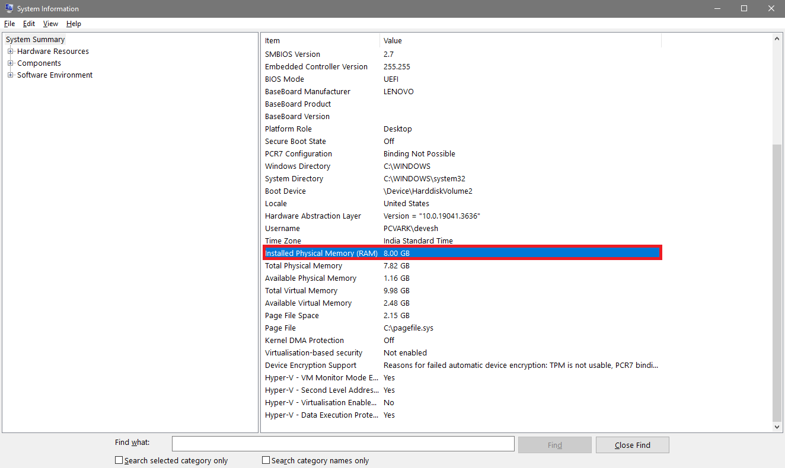
Task: Click the Find button
Action: coord(554,445)
